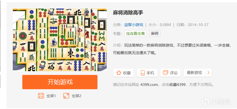Viewport: 237px width, 109px height.
Task: Click the 全屏2 text label
Action: [x=76, y=96]
